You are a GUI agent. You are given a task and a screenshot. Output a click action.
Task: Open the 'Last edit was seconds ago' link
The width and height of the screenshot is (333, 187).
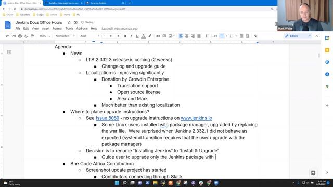pyautogui.click(x=120, y=28)
